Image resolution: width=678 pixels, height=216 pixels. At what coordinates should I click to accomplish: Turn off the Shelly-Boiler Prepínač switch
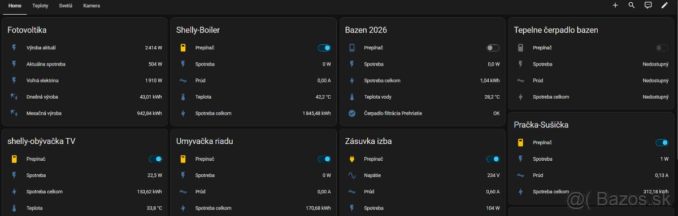point(324,48)
